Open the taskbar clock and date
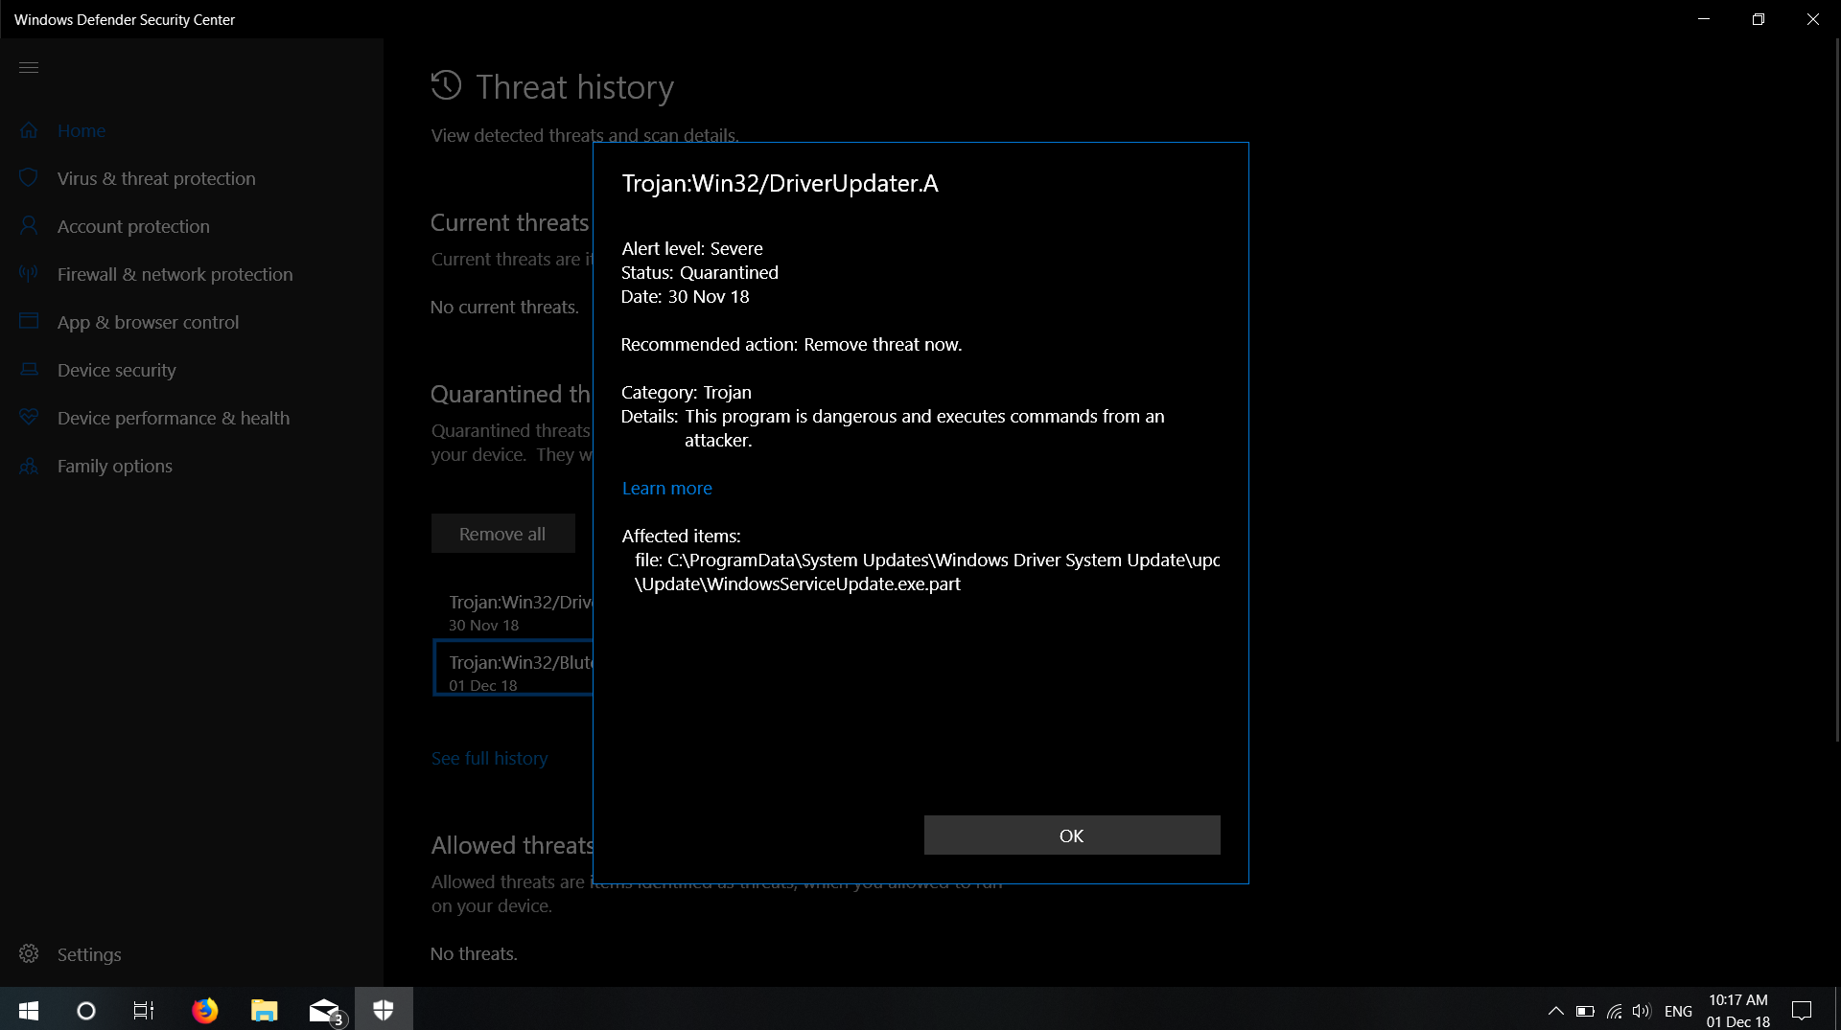The height and width of the screenshot is (1030, 1841). (x=1737, y=1011)
